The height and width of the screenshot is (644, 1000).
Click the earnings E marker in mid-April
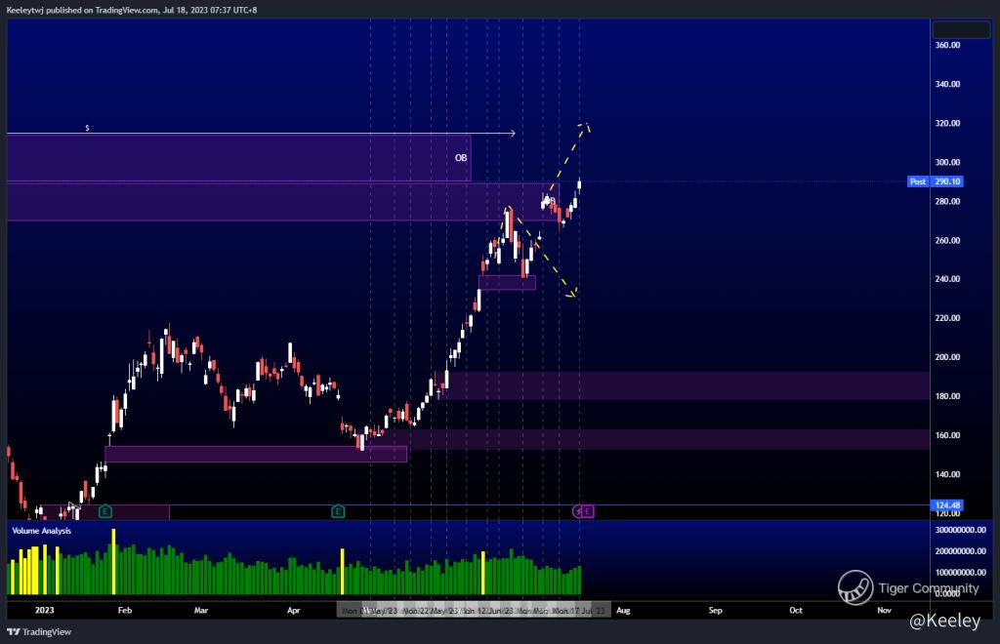(338, 511)
